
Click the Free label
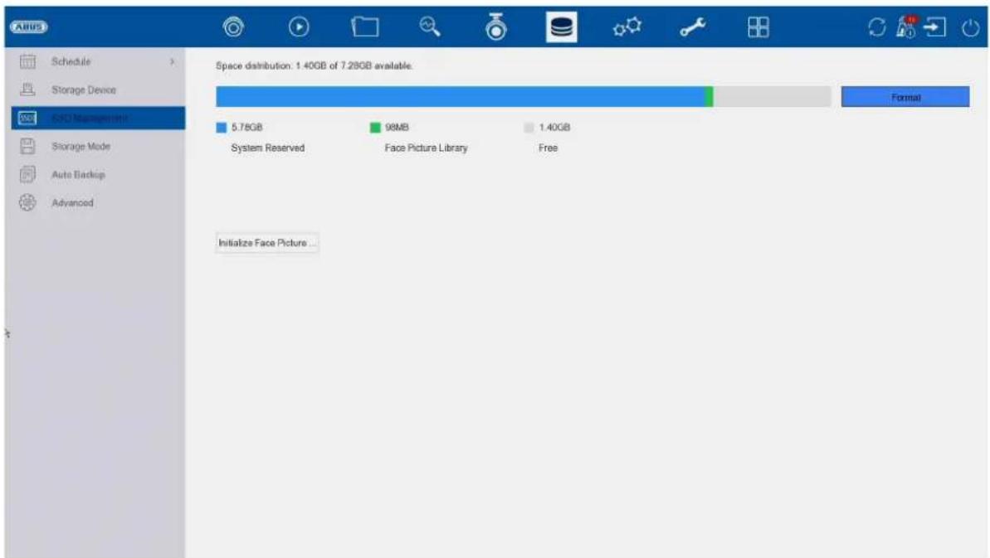tap(548, 148)
